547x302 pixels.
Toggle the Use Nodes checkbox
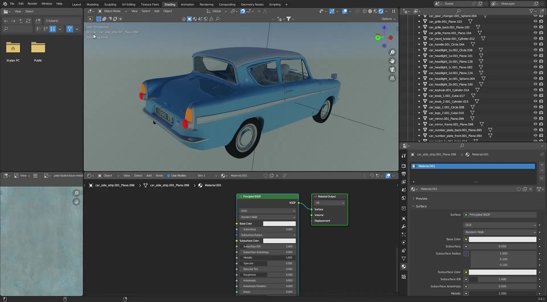tap(169, 176)
